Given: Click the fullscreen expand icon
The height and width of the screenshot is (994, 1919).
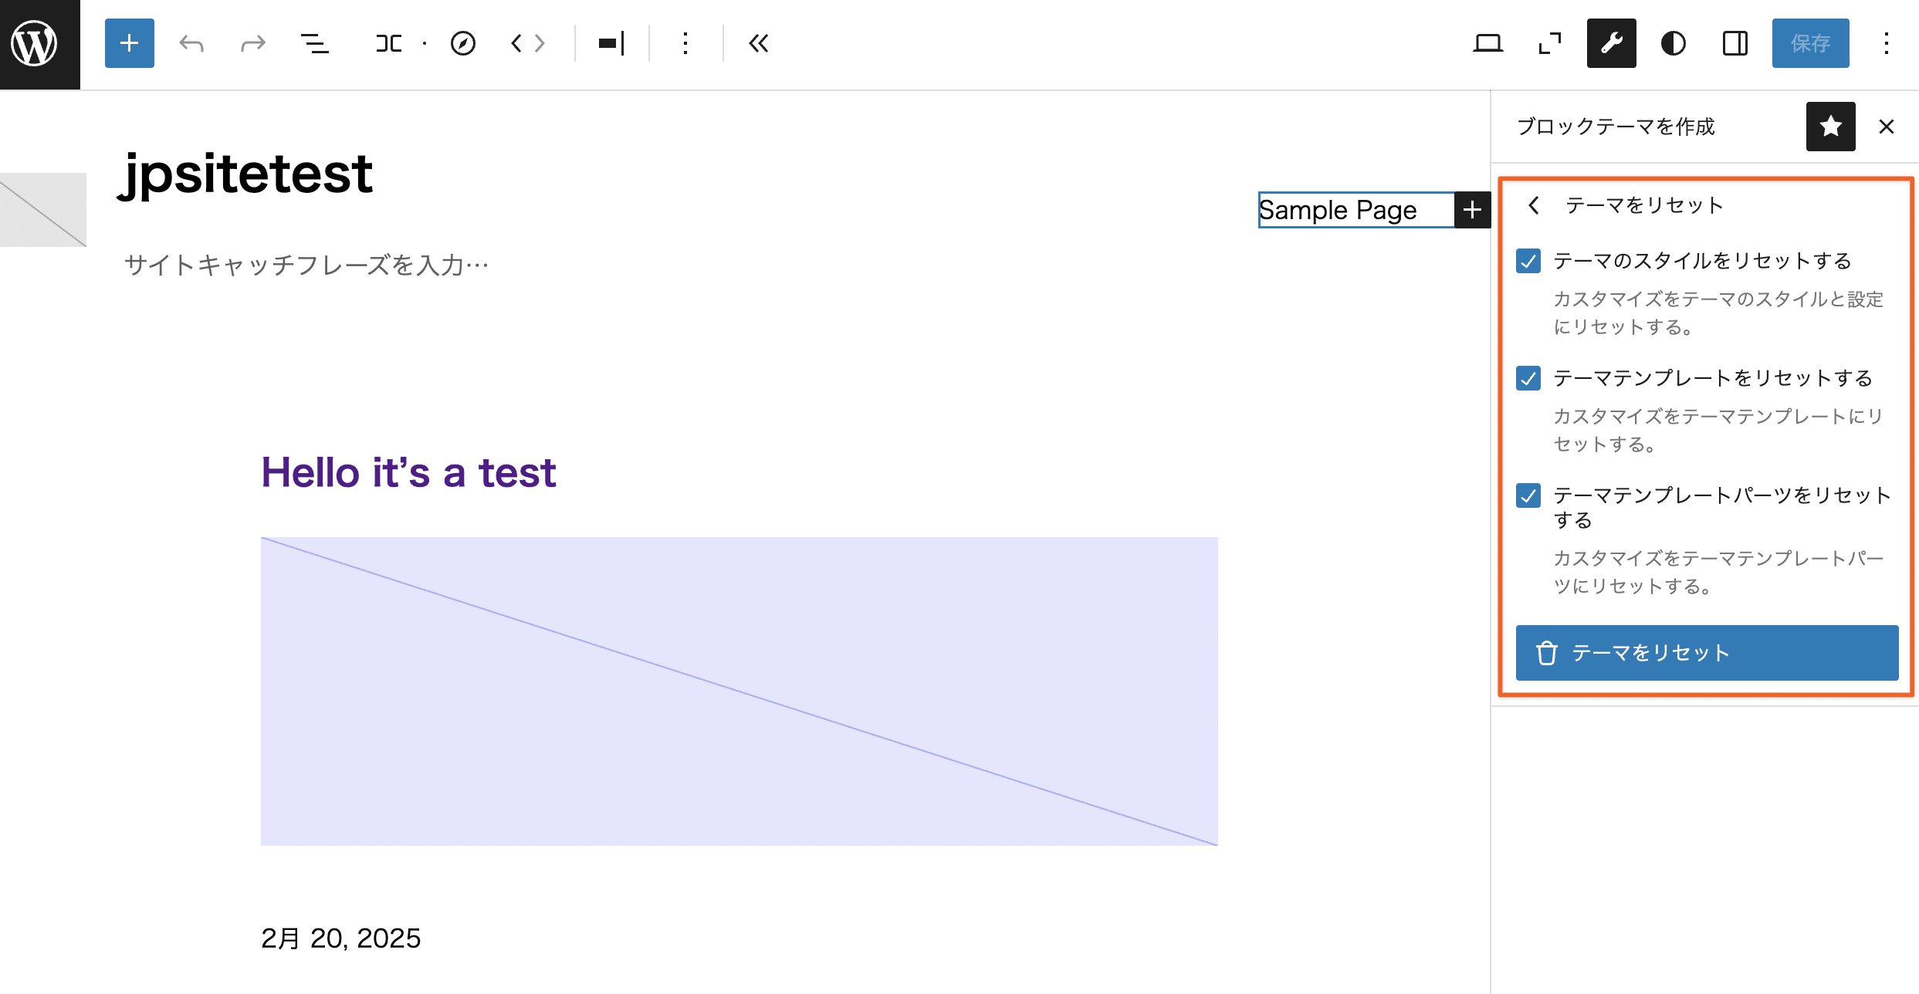Looking at the screenshot, I should (1549, 43).
